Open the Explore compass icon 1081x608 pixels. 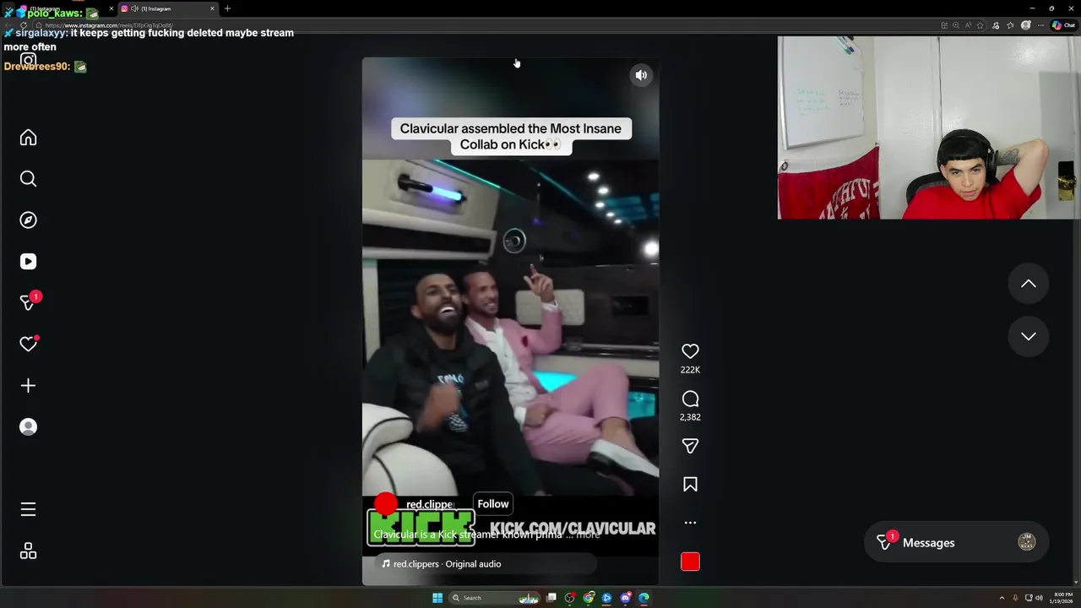[28, 220]
